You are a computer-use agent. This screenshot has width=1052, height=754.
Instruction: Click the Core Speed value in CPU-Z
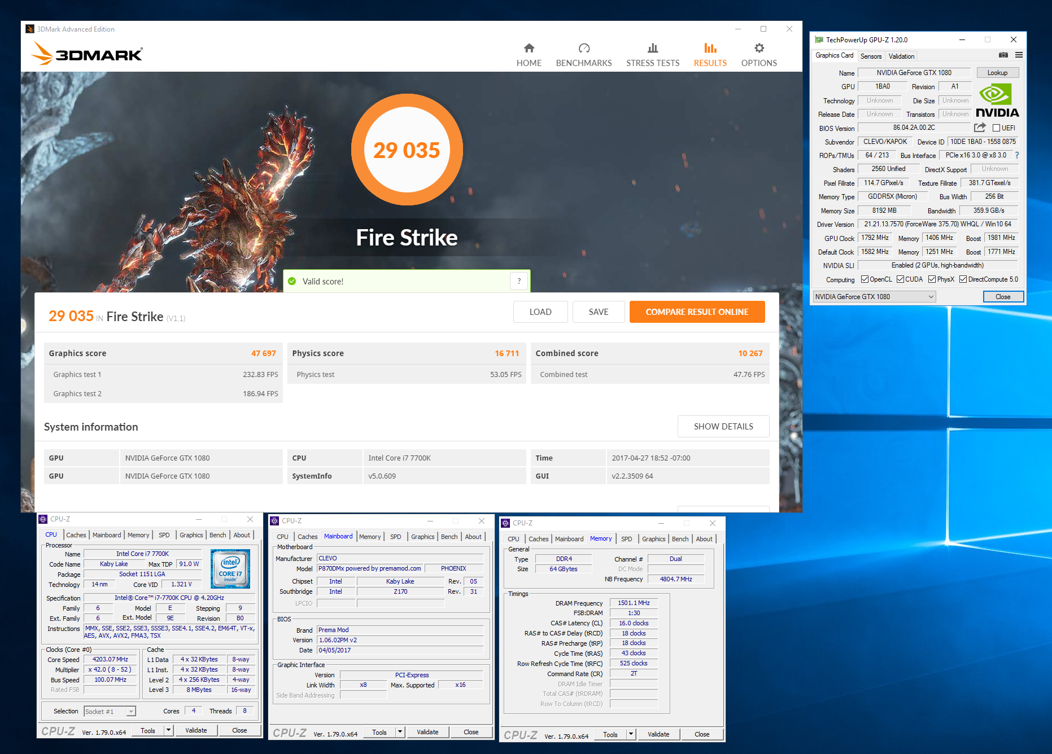110,659
